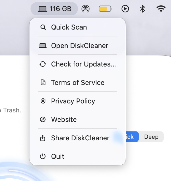Click the compass icon beside Website

click(x=43, y=120)
